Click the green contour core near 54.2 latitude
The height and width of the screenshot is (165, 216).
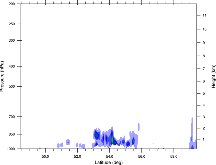(112, 139)
